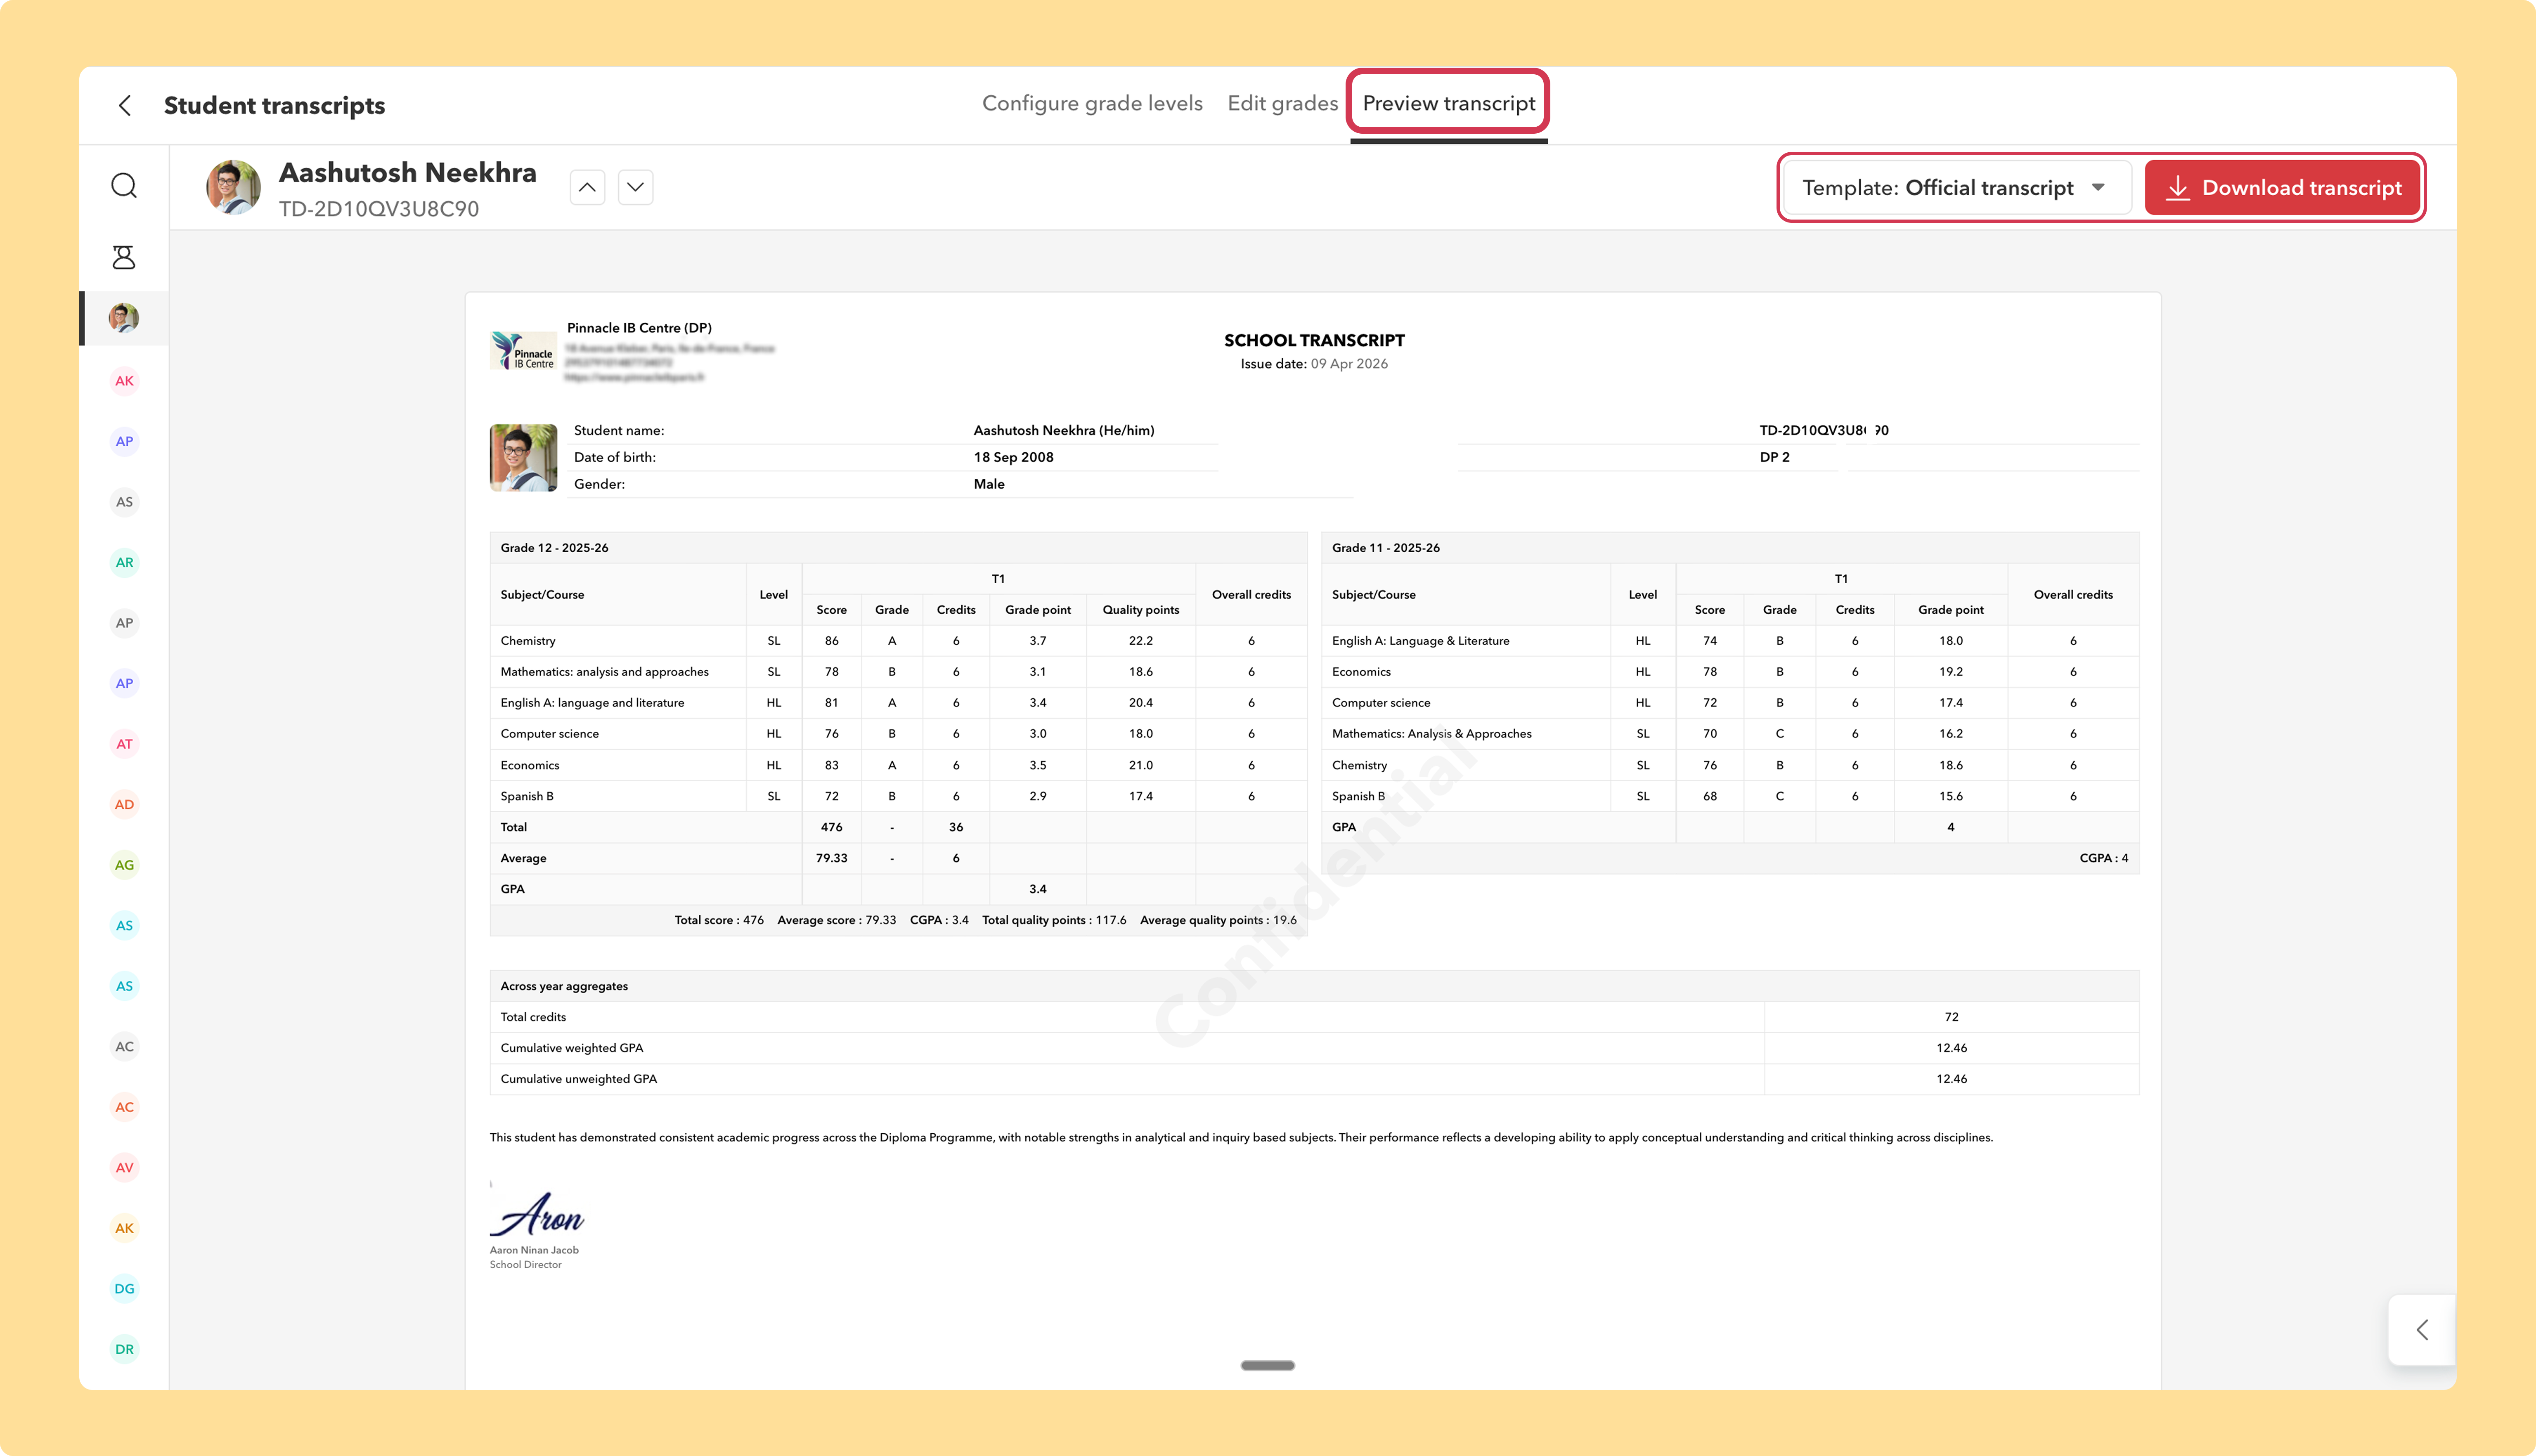Pick the orange-red AC student avatar
The height and width of the screenshot is (1456, 2536).
(x=124, y=1106)
